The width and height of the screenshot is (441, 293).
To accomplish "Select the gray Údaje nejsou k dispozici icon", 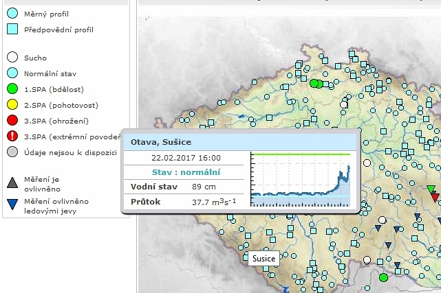I will 12,152.
